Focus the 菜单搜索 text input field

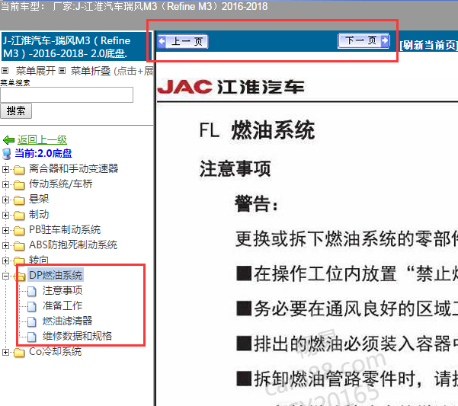(x=66, y=95)
